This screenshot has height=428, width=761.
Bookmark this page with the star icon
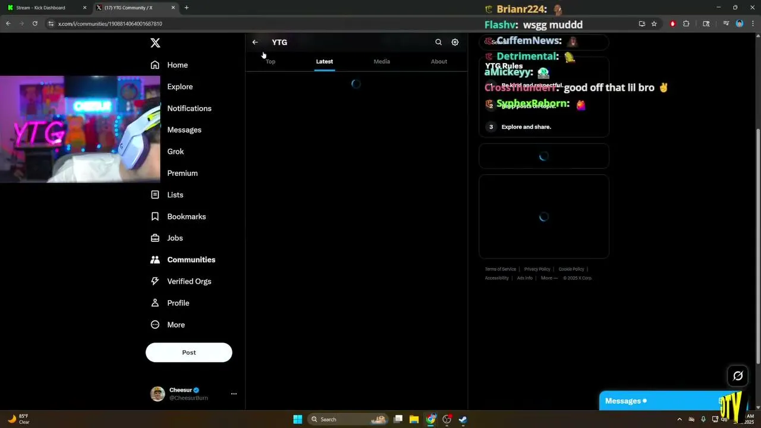click(x=654, y=24)
